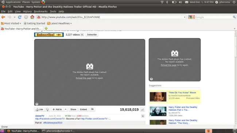This screenshot has height=133, width=237.
Task: Open the mail messaging indicator
Action: click(187, 2)
